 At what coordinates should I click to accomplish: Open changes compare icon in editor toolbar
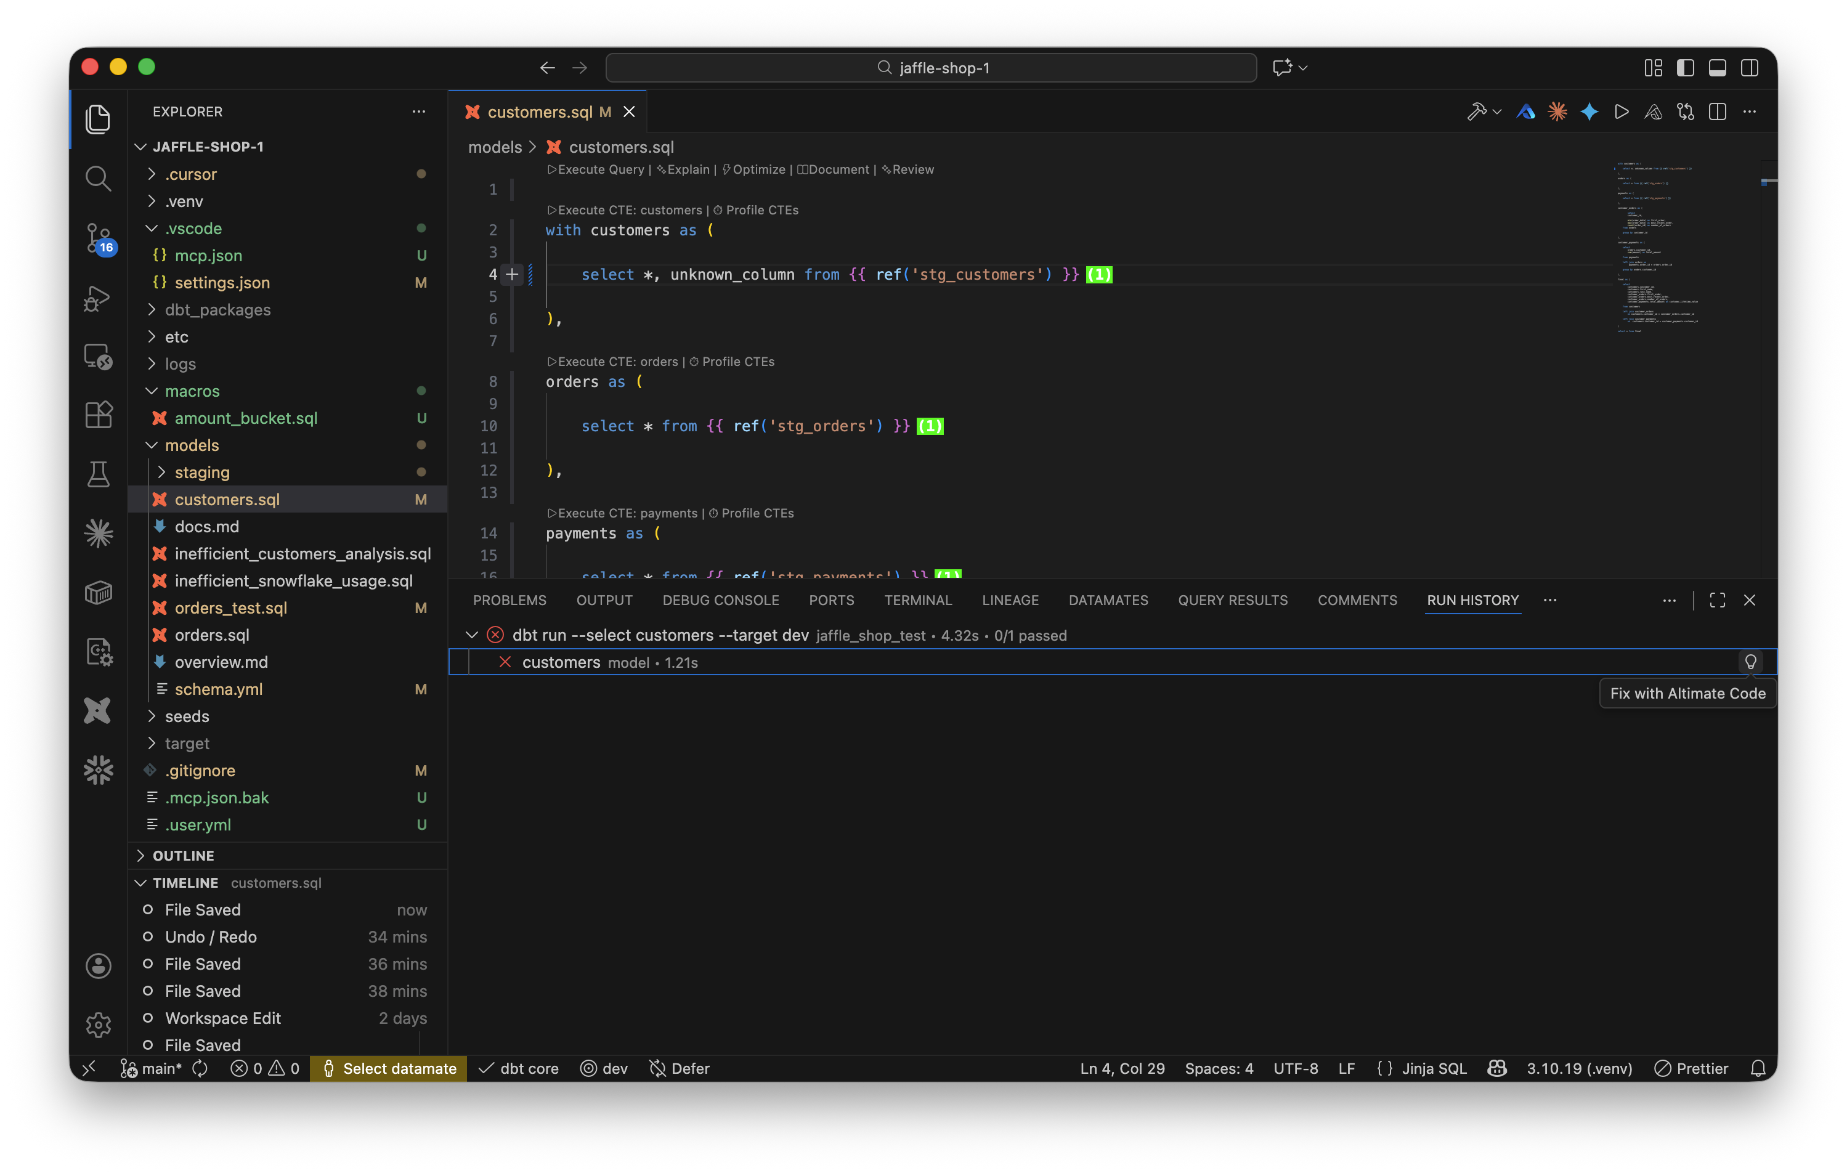[x=1685, y=112]
